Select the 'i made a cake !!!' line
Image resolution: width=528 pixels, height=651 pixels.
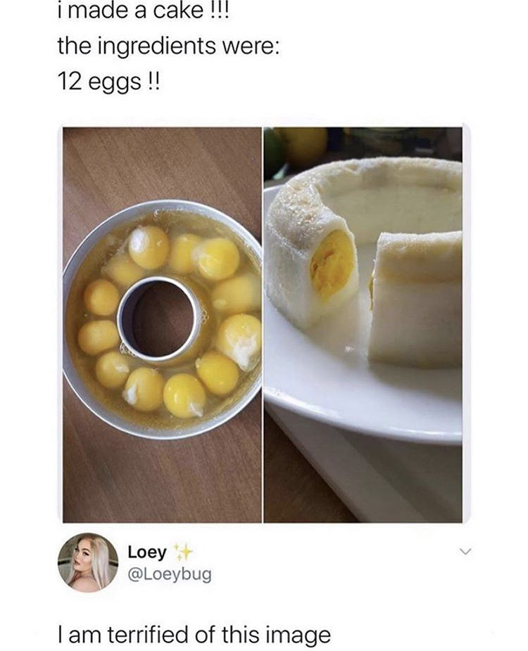pyautogui.click(x=143, y=12)
